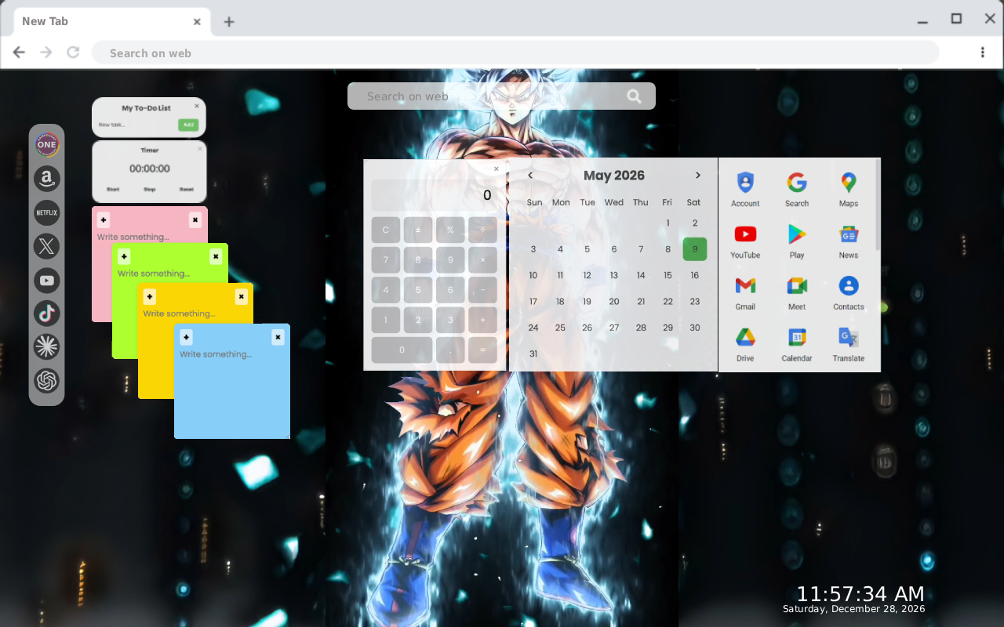
Task: Open the TikTok sidebar shortcut
Action: click(x=46, y=313)
